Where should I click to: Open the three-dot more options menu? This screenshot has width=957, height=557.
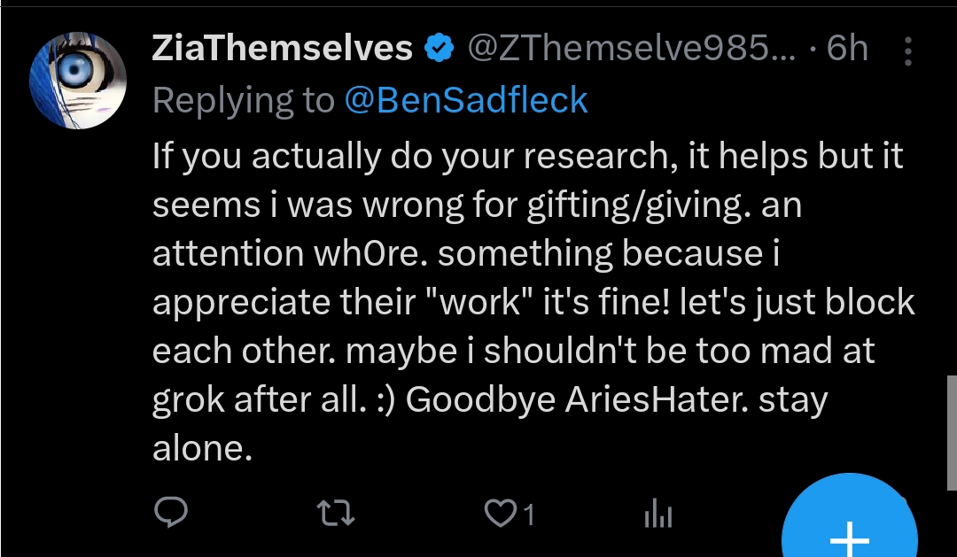click(x=908, y=50)
